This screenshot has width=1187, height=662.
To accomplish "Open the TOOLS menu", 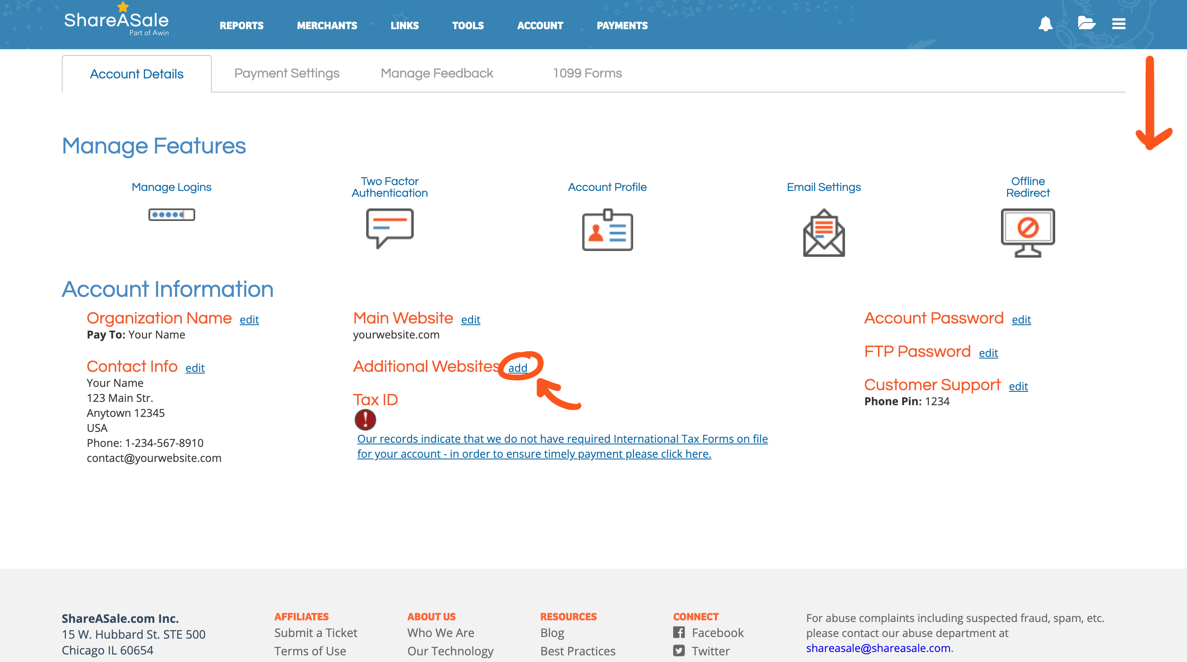I will tap(468, 26).
